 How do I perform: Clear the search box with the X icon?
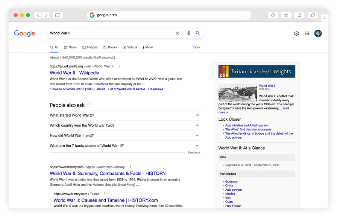pyautogui.click(x=177, y=33)
